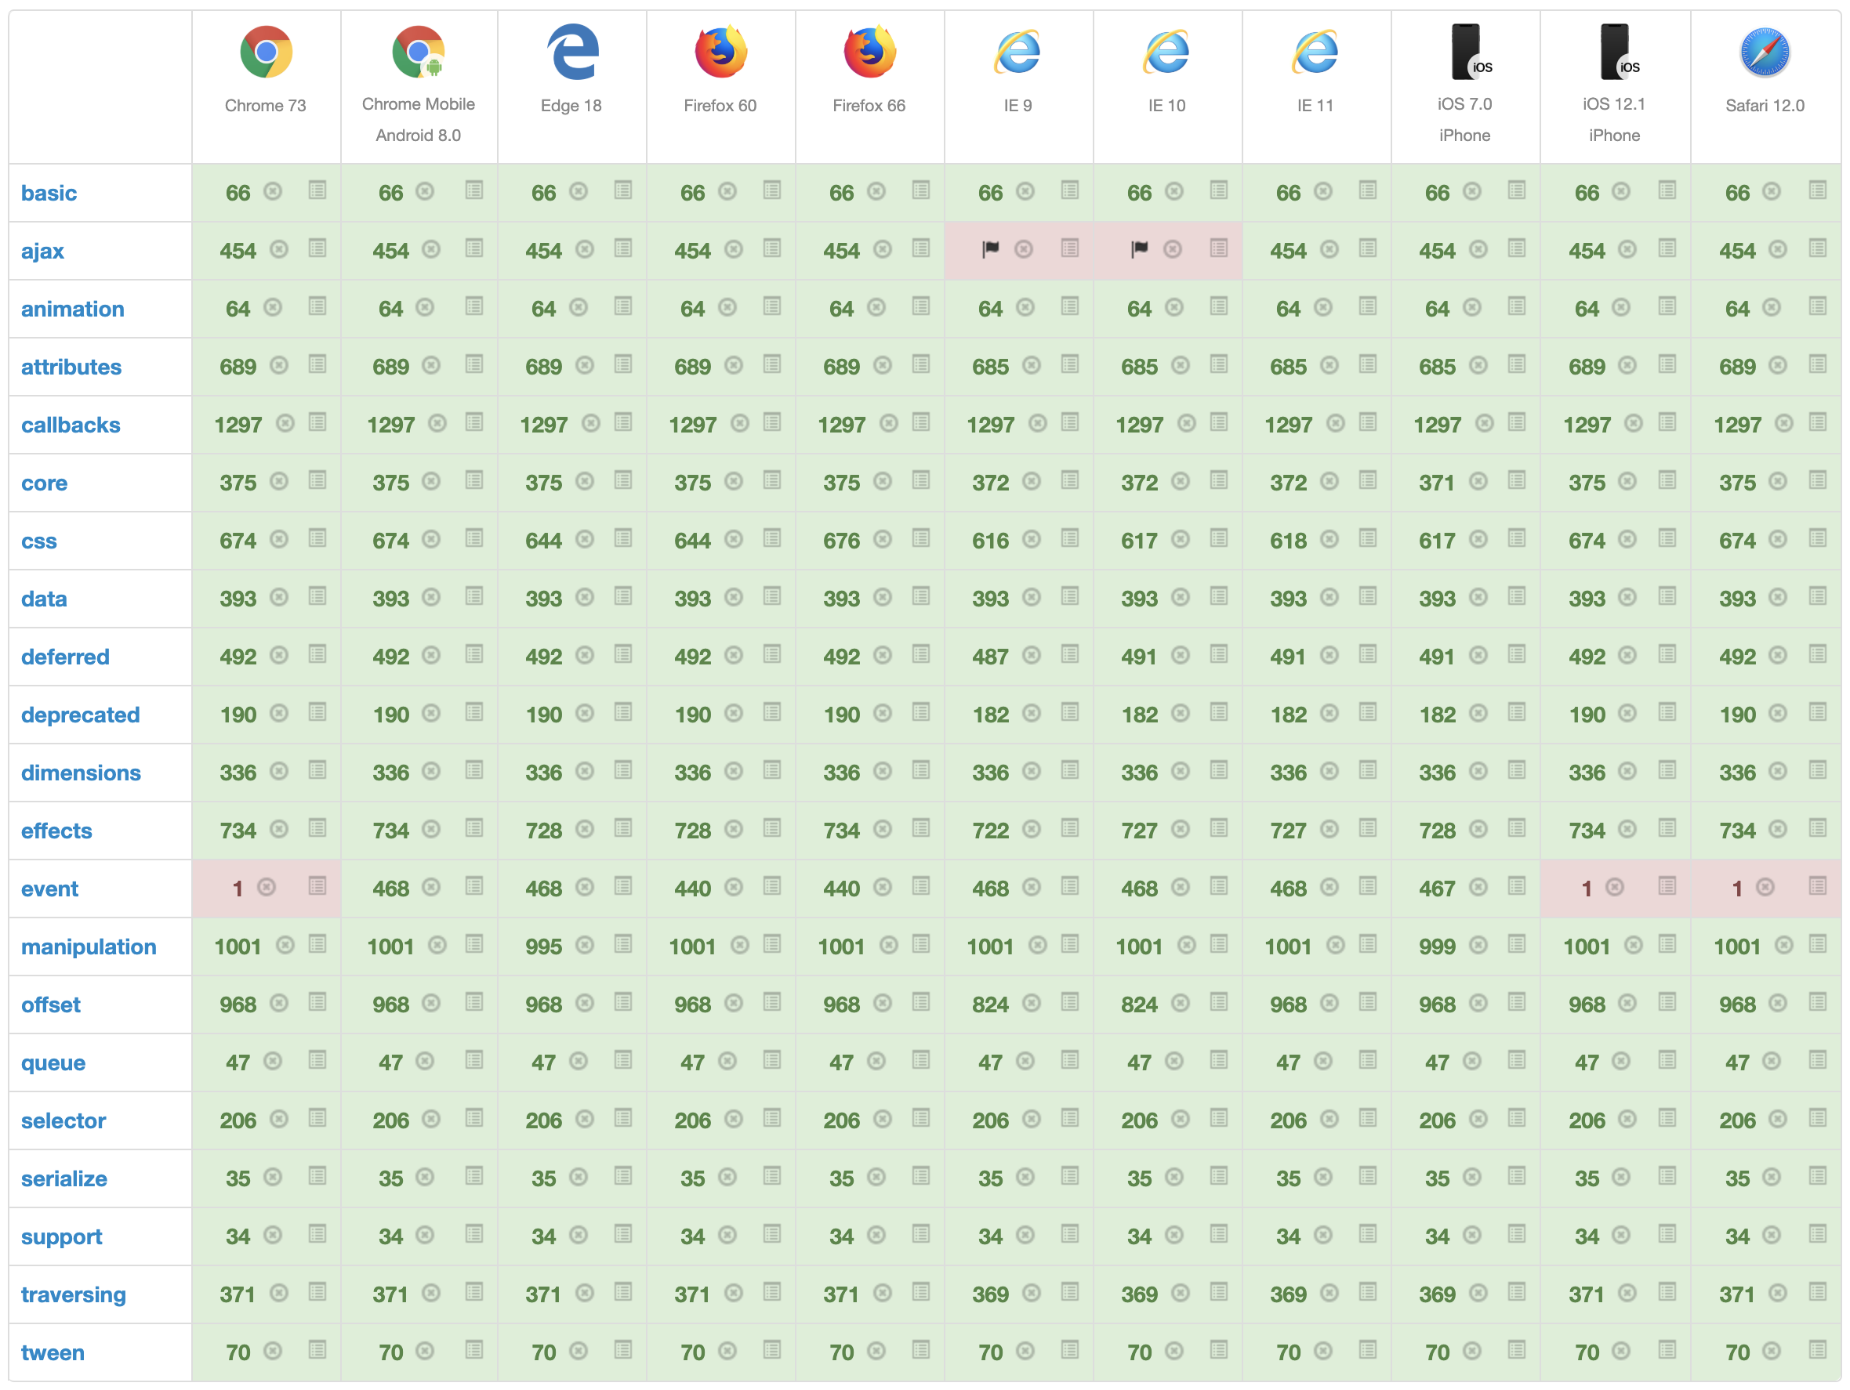Image resolution: width=1850 pixels, height=1390 pixels.
Task: Click the Chrome 73 browser icon
Action: tap(264, 52)
